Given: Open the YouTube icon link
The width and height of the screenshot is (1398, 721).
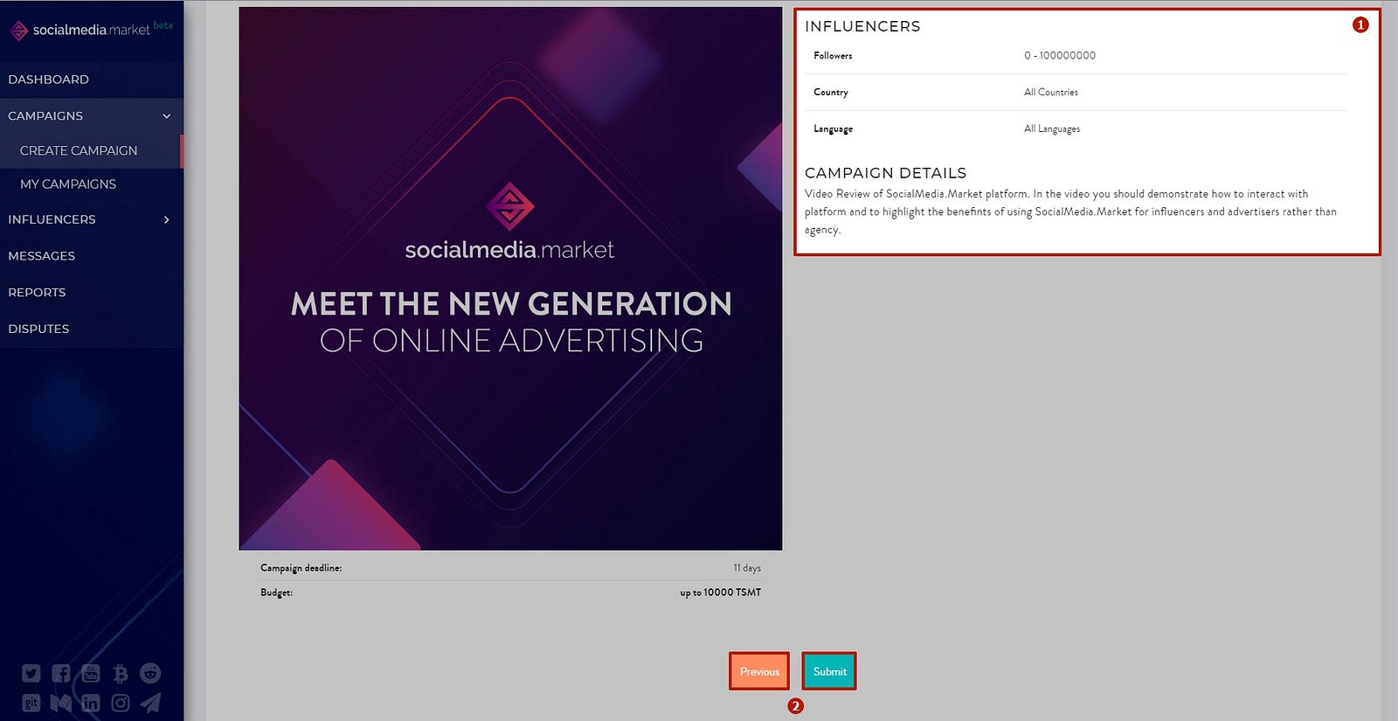Looking at the screenshot, I should [91, 673].
